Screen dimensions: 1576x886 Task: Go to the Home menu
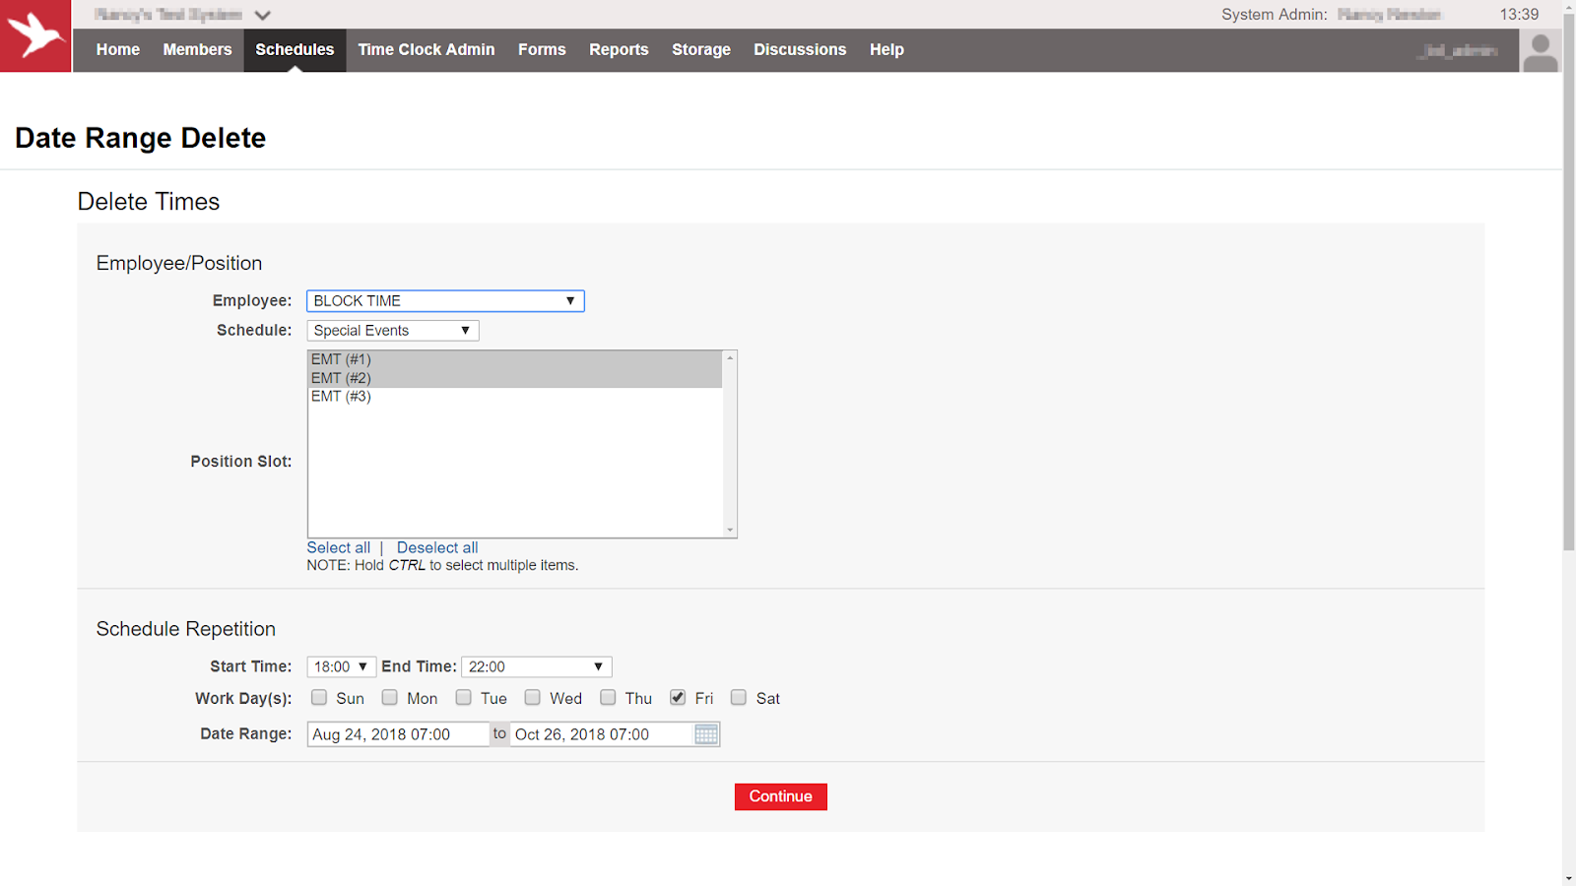[118, 50]
